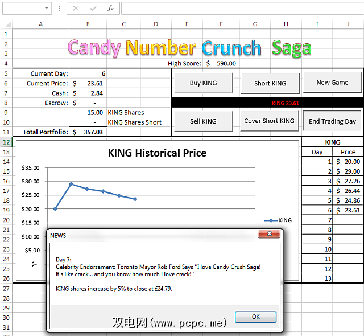Select row 28 header

(6, 298)
